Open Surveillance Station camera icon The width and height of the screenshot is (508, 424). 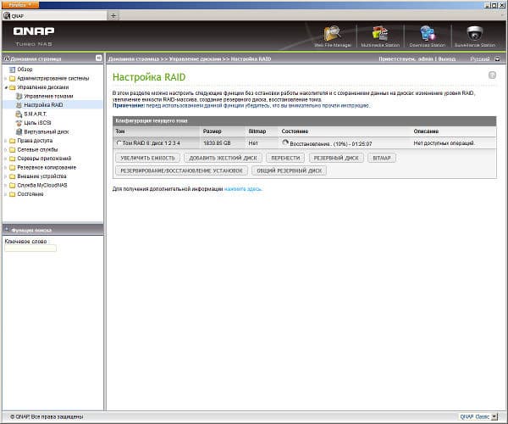475,33
